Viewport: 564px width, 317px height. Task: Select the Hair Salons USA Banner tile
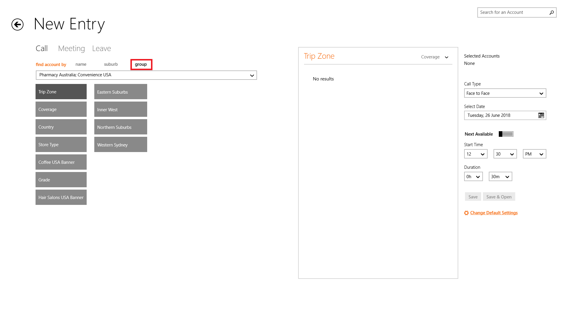point(61,197)
